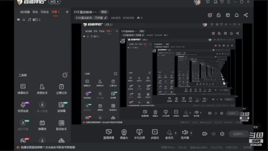The height and width of the screenshot is (151, 268).
Task: Click 工具箱 heading in main left panel
Action: point(22,75)
